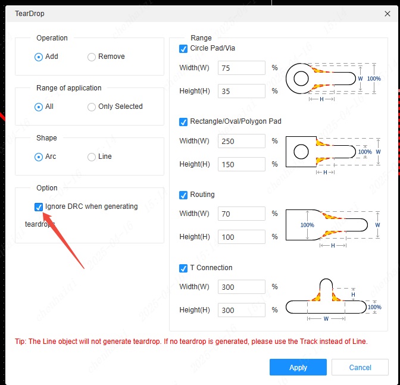Select Arc teardrop shape
This screenshot has width=400, height=385.
pos(39,156)
